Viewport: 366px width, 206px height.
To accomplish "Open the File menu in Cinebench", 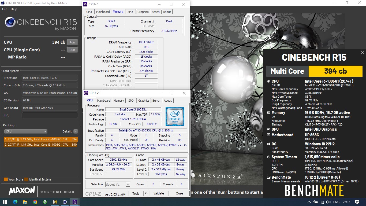I will pos(4,9).
